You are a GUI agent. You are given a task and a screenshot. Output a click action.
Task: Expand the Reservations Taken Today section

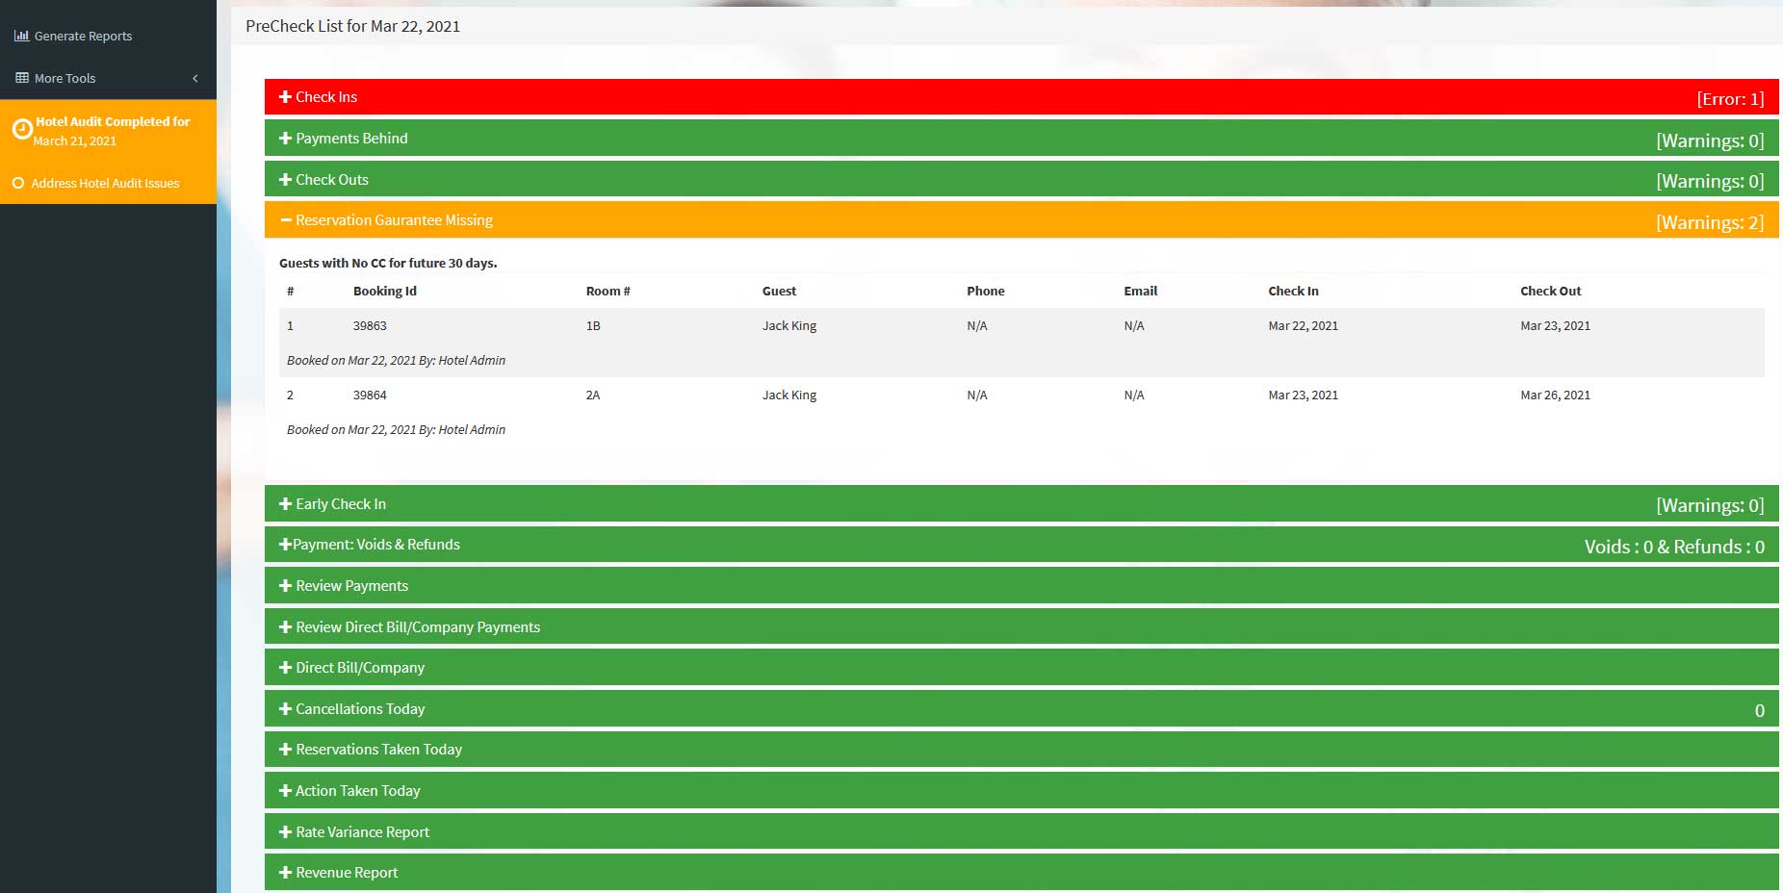tap(1021, 750)
